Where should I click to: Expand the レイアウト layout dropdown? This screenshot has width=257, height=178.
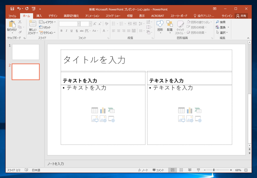point(48,22)
